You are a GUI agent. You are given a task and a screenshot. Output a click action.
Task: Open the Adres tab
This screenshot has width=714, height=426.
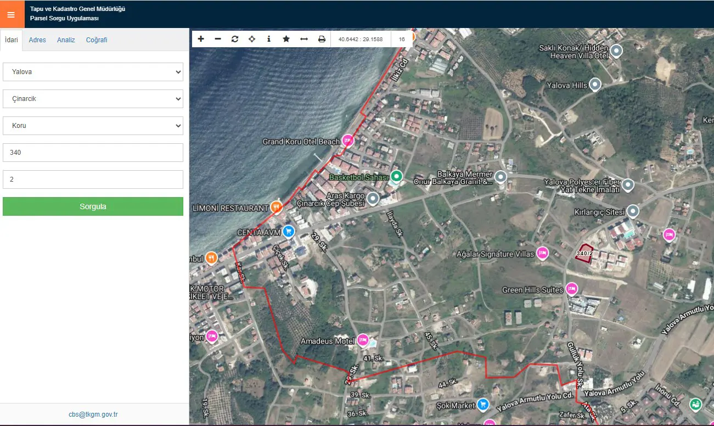37,40
